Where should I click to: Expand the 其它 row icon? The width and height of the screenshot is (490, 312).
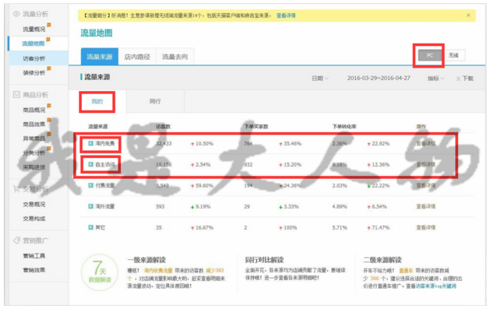(x=90, y=227)
